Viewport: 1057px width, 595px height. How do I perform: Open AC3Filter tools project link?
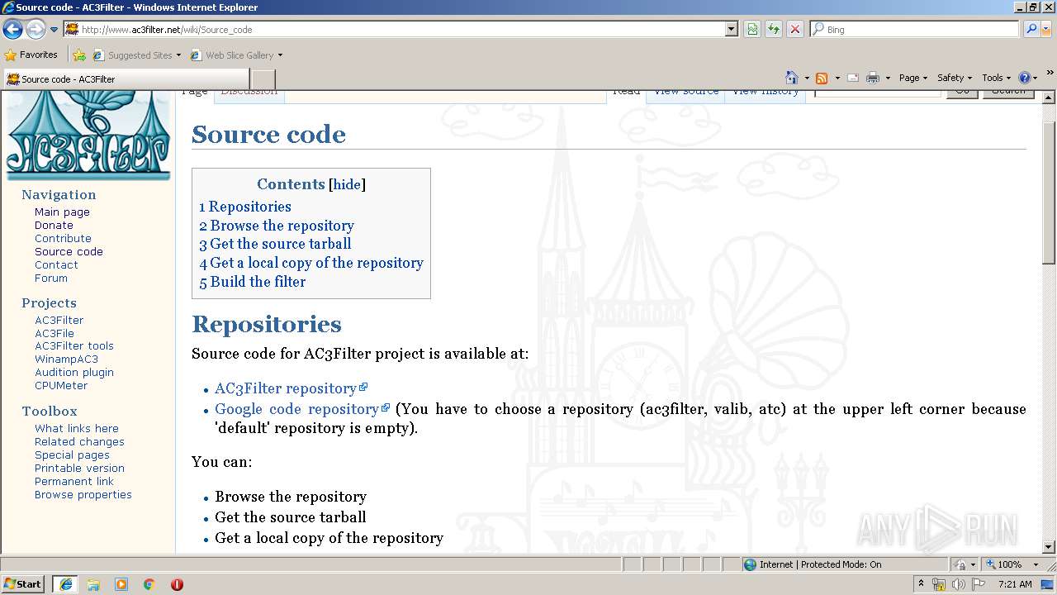[x=74, y=346]
